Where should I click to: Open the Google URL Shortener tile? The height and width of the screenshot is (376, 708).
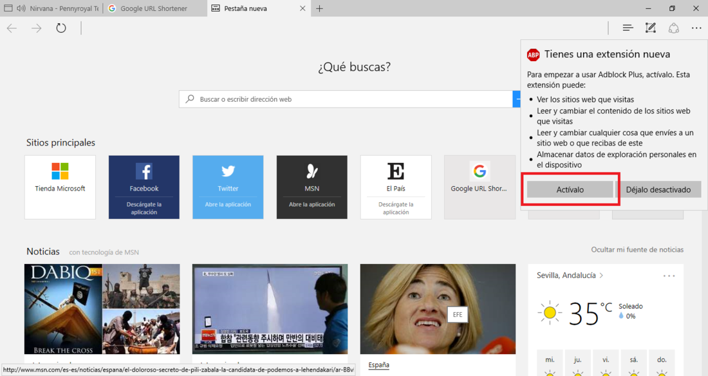pos(480,187)
